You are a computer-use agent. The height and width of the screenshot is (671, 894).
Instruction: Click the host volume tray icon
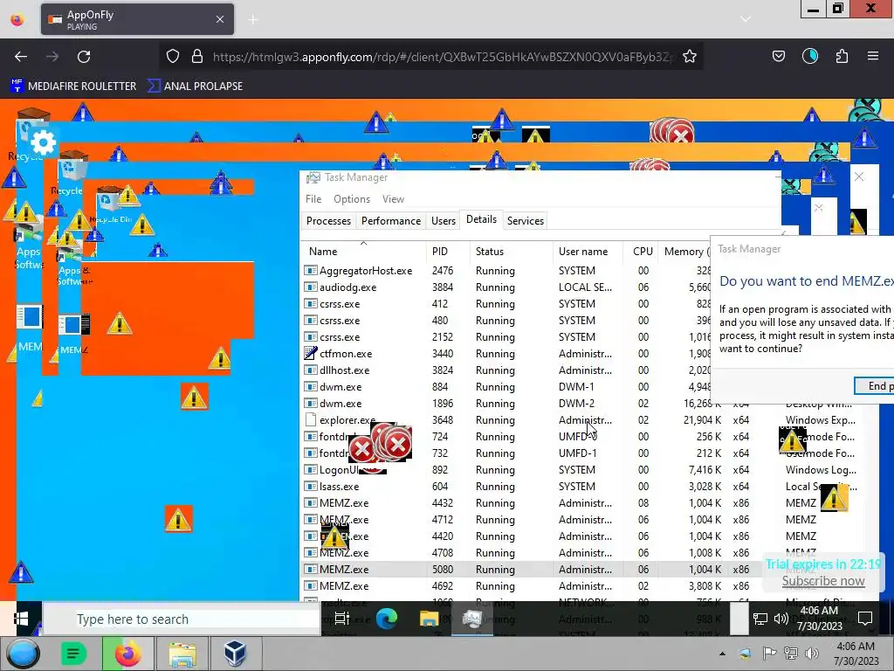811,654
